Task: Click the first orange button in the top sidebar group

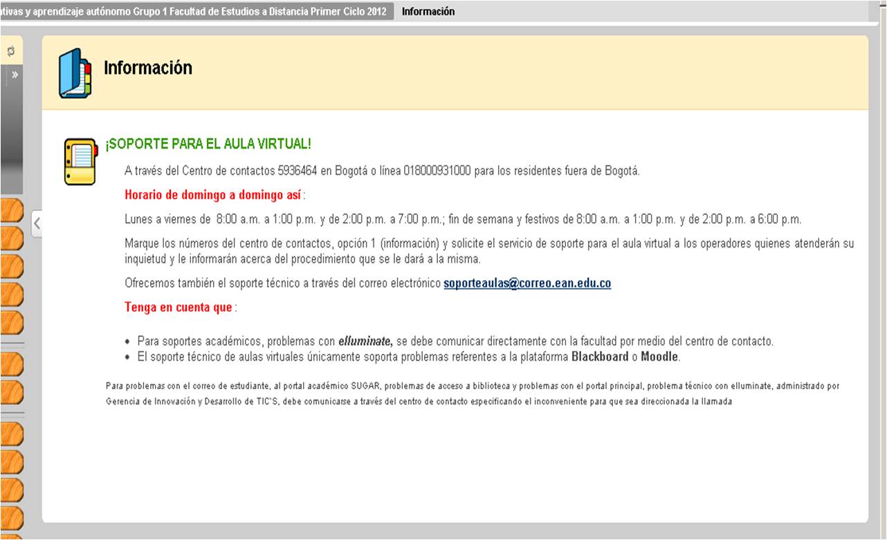Action: point(11,211)
